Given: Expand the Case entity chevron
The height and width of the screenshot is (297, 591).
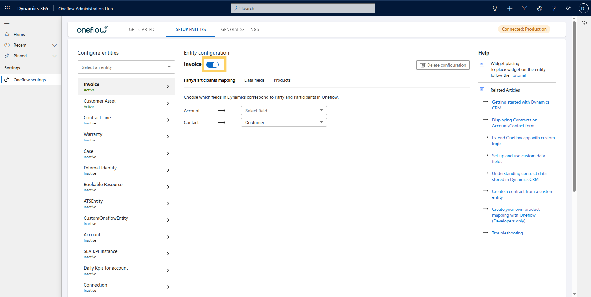Looking at the screenshot, I should pyautogui.click(x=168, y=153).
